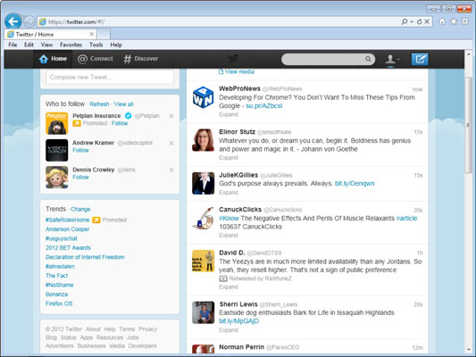Click the compose new Tweet blue button
Image resolution: width=476 pixels, height=357 pixels.
(x=420, y=59)
